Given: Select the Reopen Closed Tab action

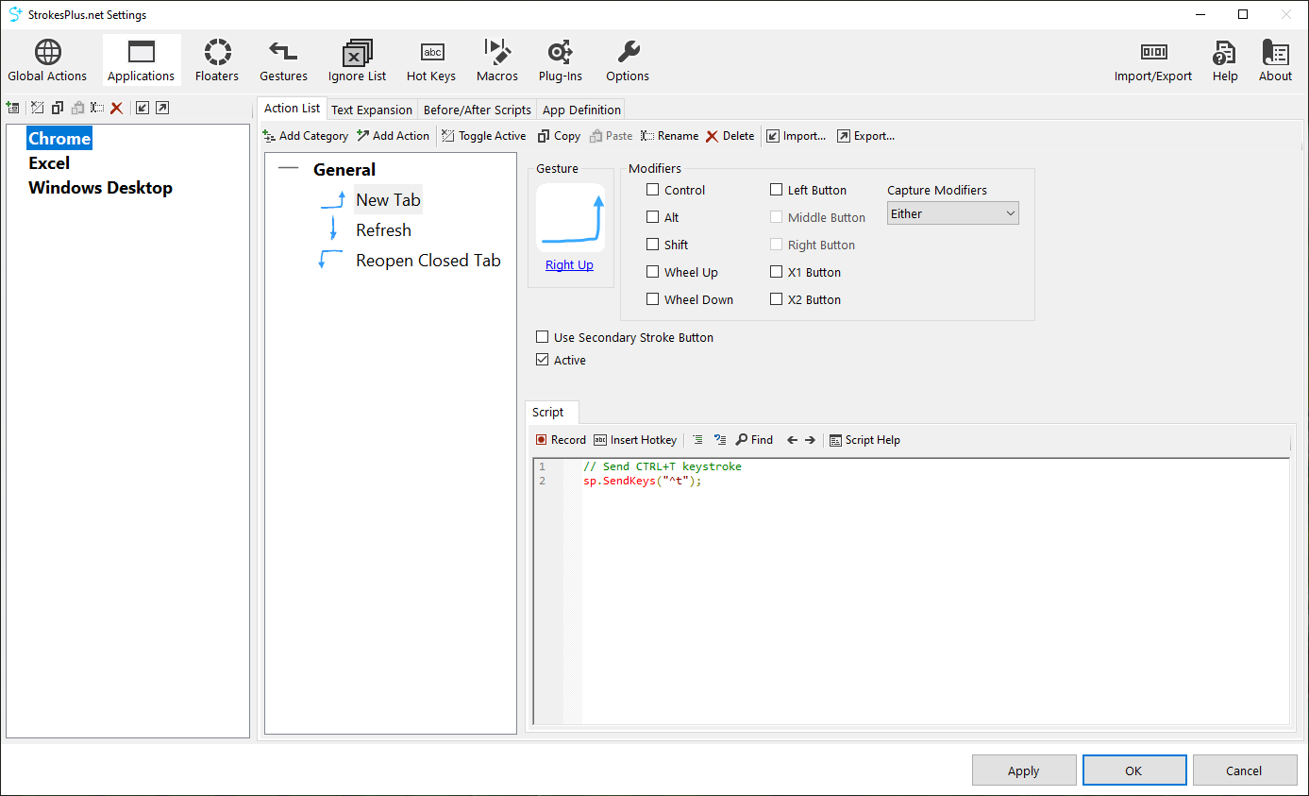Looking at the screenshot, I should 428,261.
